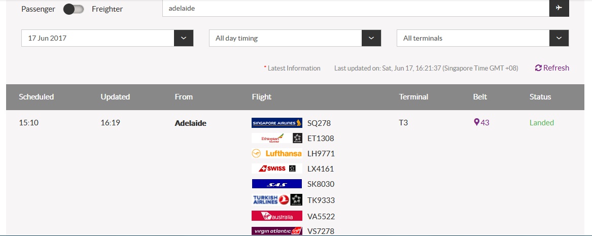Viewport: 592px width, 236px height.
Task: Click the airplane search icon button
Action: click(559, 8)
